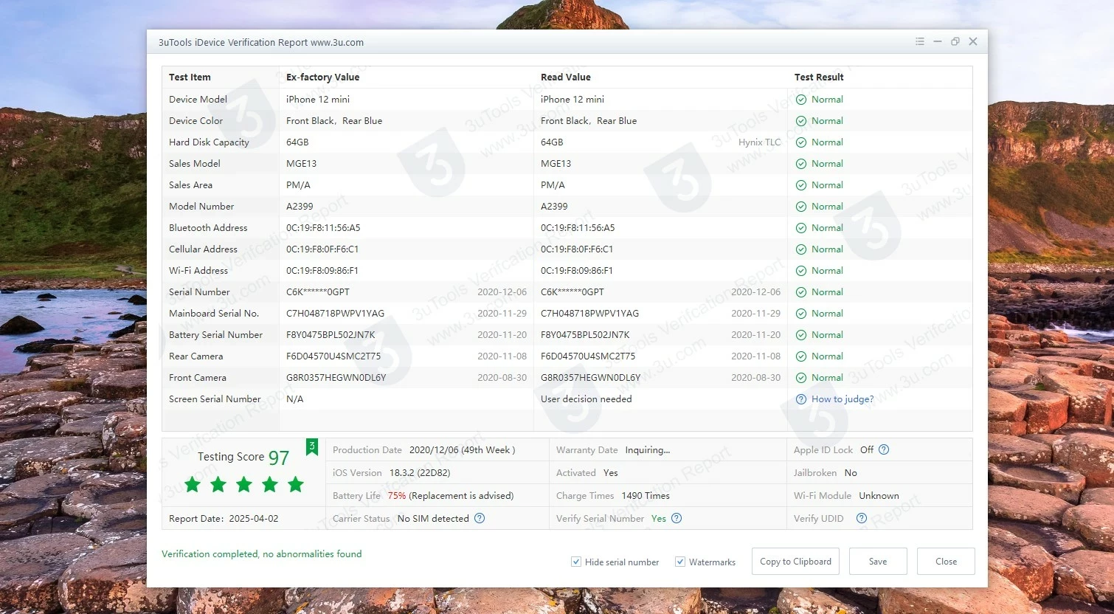Click the Hynix TLC label

pos(759,142)
